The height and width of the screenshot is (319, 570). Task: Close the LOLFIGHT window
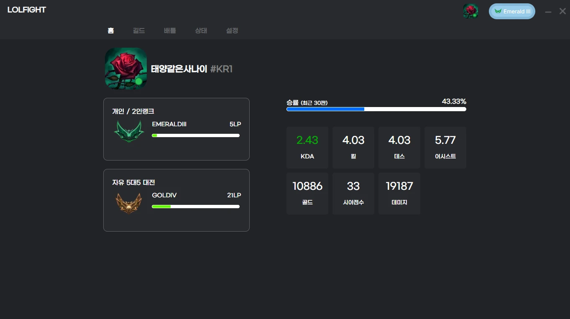pos(562,11)
